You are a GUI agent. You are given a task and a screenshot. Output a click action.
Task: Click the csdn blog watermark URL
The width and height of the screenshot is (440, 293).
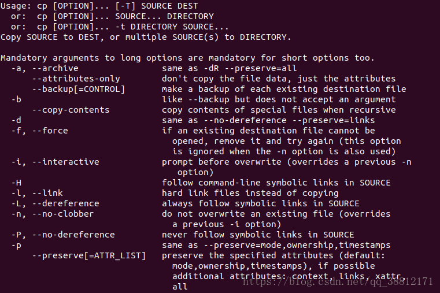[x=338, y=281]
